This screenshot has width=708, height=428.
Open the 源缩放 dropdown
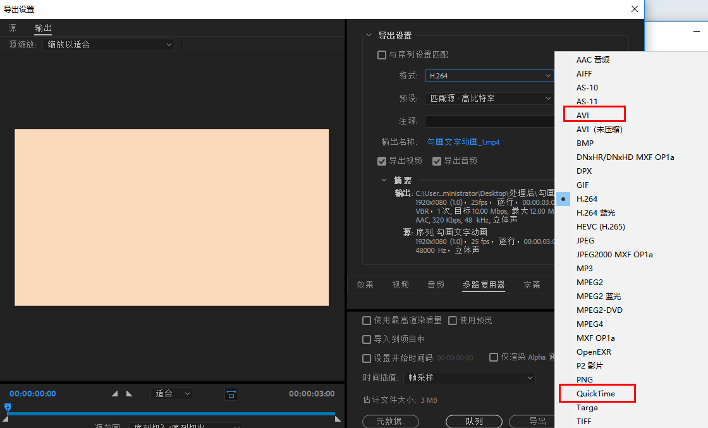point(108,45)
